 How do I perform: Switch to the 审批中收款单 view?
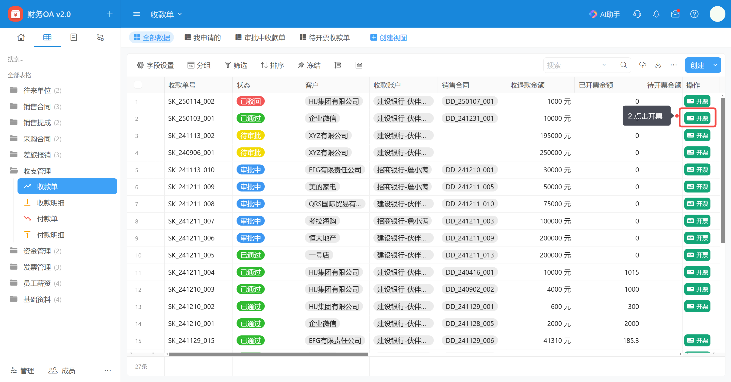point(260,38)
